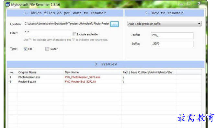Image resolution: width=217 pixels, height=128 pixels.
Task: Click new name PYG_PhotoResizer_52PJ.exe
Action: click(83, 77)
